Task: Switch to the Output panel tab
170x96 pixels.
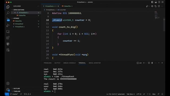Action: pyautogui.click(x=57, y=63)
